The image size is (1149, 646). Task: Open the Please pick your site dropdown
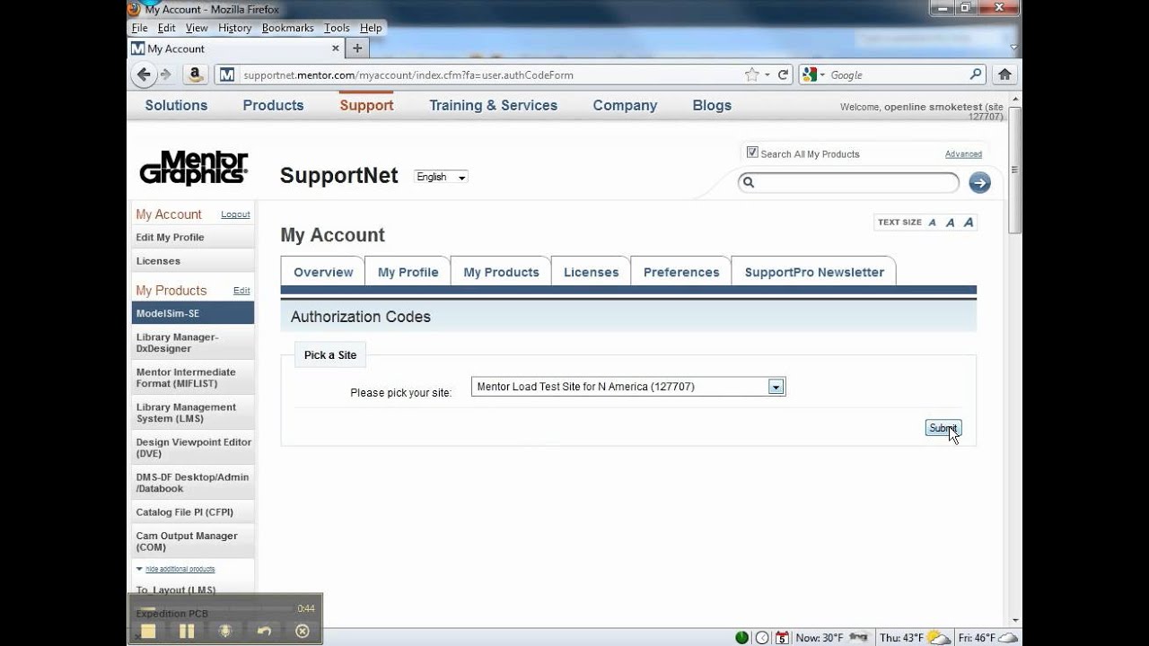point(628,387)
